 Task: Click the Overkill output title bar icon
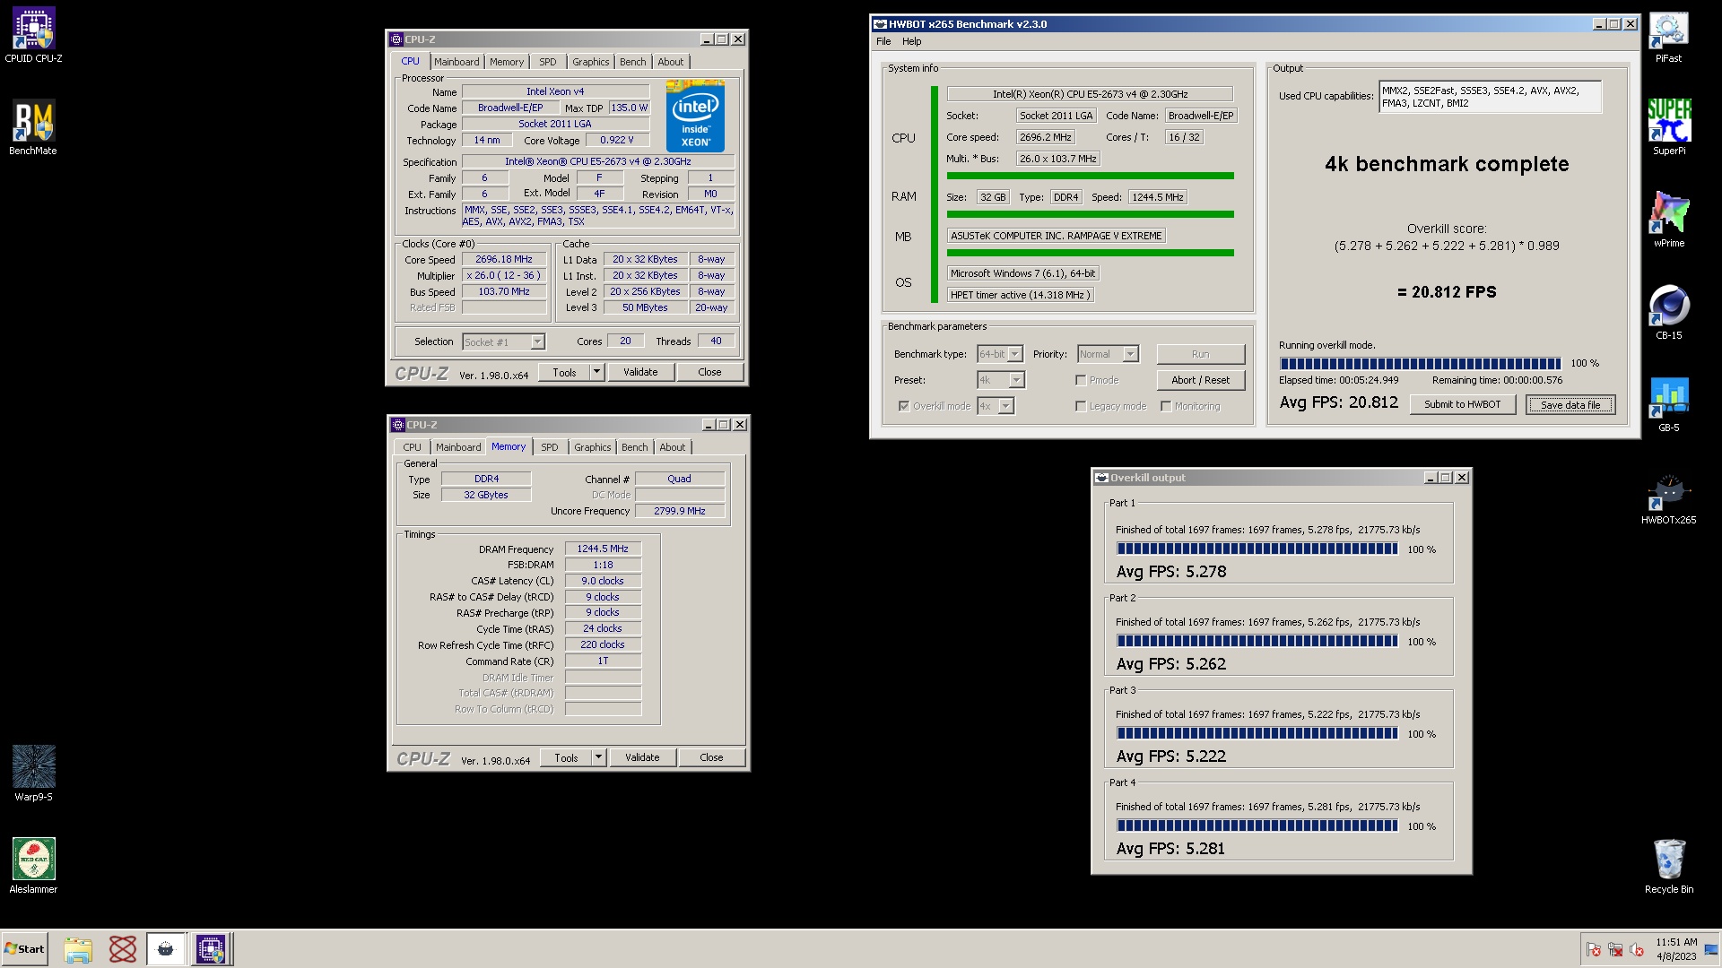[1101, 478]
